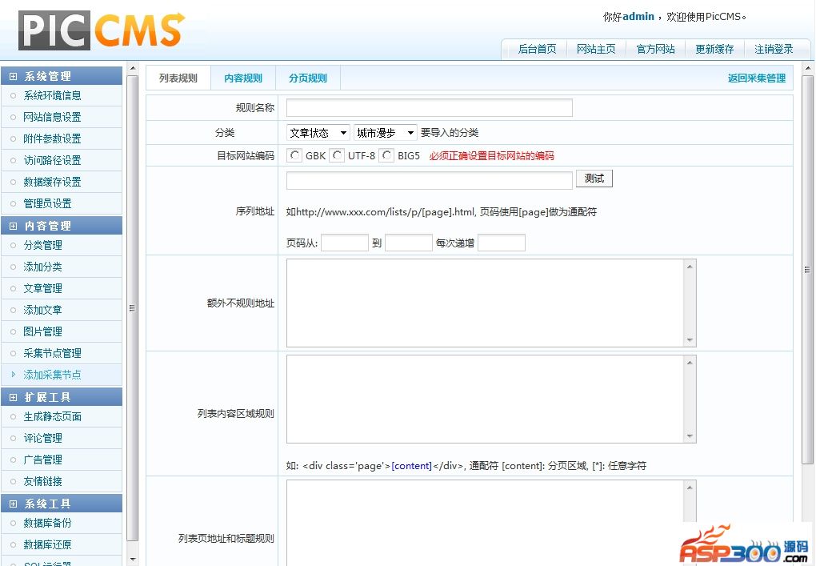The width and height of the screenshot is (816, 566).
Task: Click the sidebar vertical scrollbar thumb
Action: [133, 308]
